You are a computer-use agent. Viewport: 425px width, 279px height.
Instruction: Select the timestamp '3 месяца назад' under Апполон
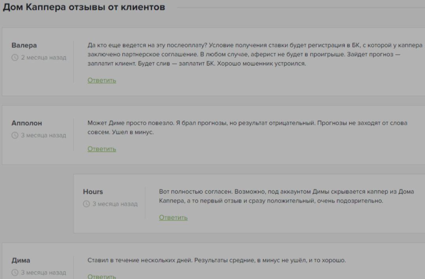click(43, 135)
